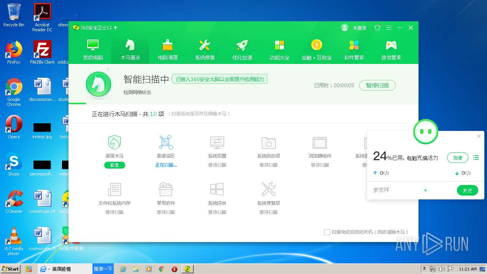Open the 系统修复 tab

point(205,50)
